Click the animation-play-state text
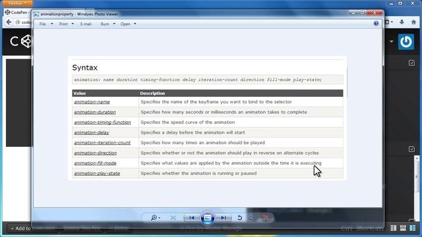Image resolution: width=422 pixels, height=237 pixels. tap(97, 173)
